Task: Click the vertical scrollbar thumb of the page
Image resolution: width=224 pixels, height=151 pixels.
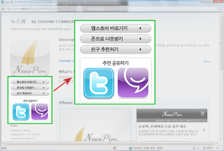Action: pos(221,43)
